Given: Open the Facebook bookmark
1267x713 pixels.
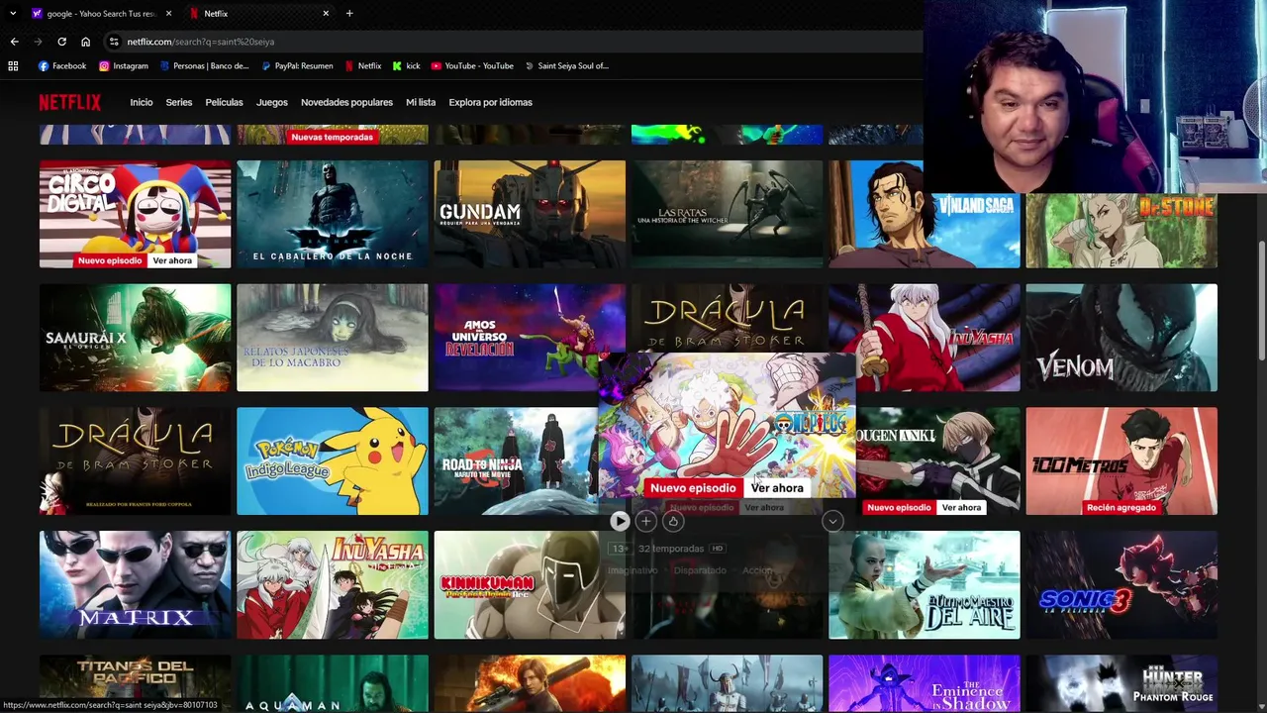Looking at the screenshot, I should [x=62, y=65].
